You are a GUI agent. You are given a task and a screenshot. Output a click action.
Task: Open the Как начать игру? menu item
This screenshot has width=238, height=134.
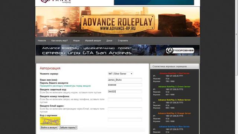[x=59, y=41]
